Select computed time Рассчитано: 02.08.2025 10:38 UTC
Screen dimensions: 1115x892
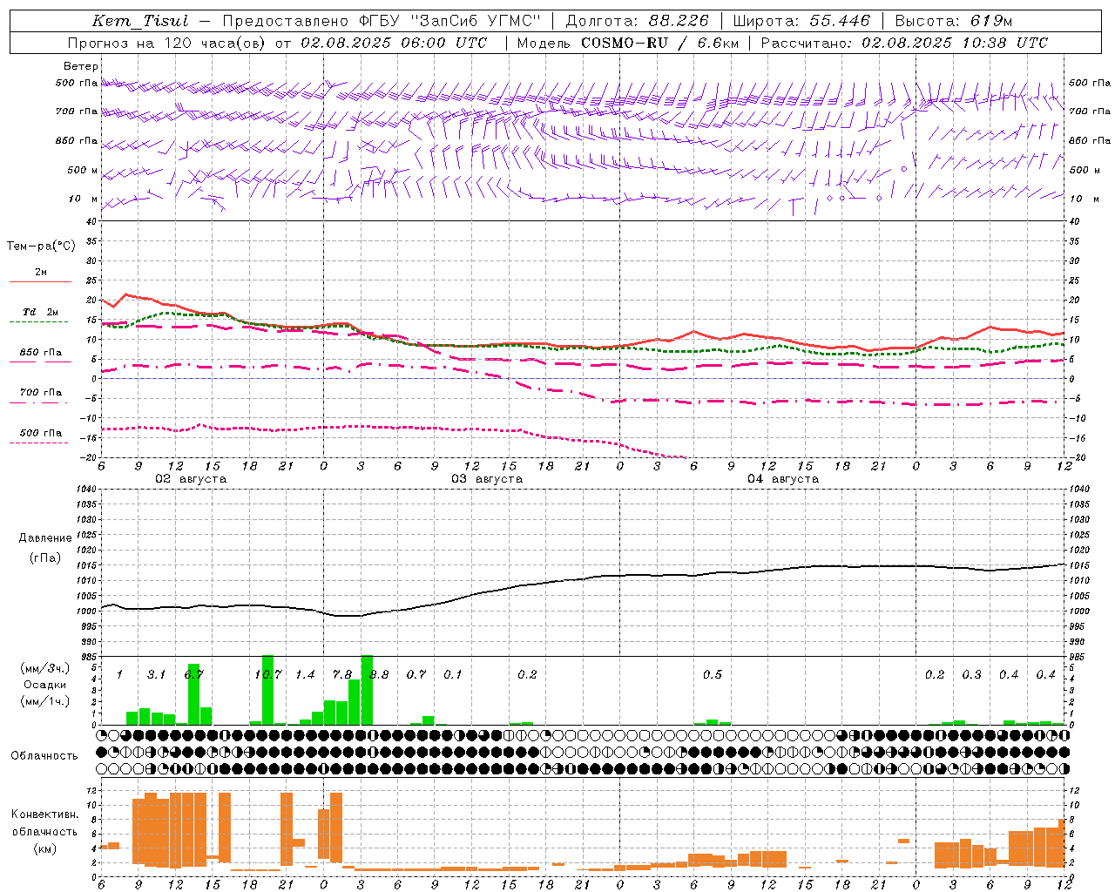coord(904,43)
